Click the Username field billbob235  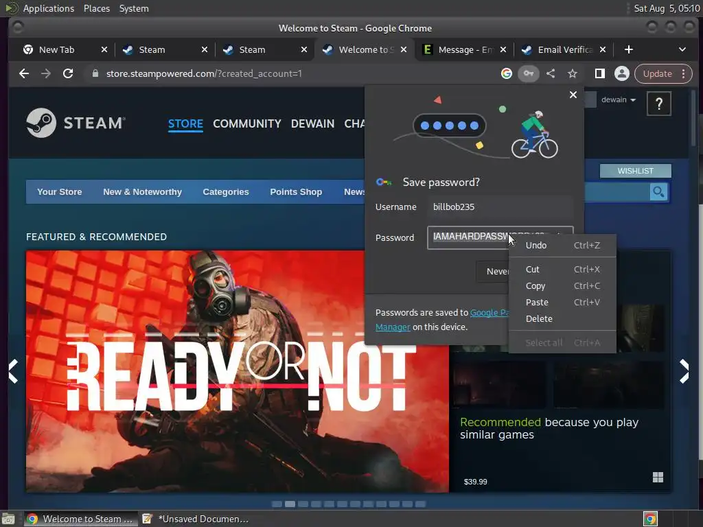[500, 207]
